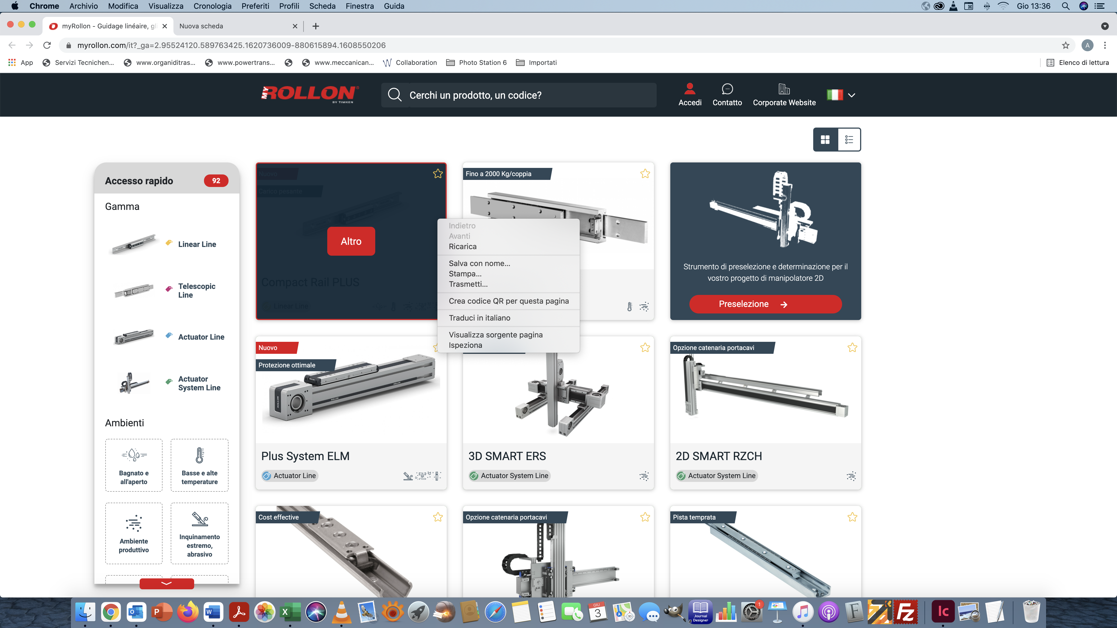1117x628 pixels.
Task: Click the thermometer icon on 2000 Kg/coppia card
Action: click(629, 306)
